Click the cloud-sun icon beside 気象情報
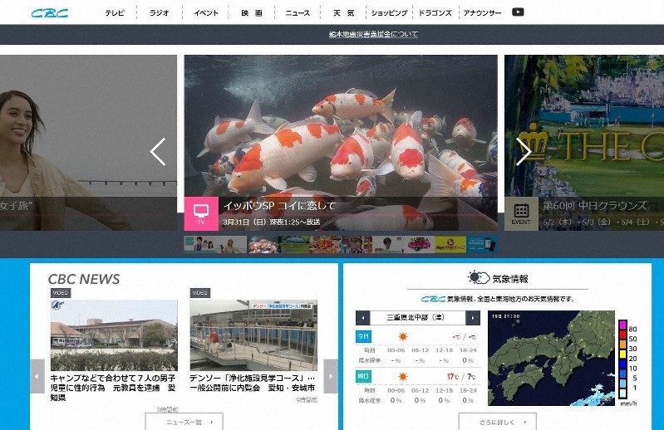664x430 pixels. 479,278
